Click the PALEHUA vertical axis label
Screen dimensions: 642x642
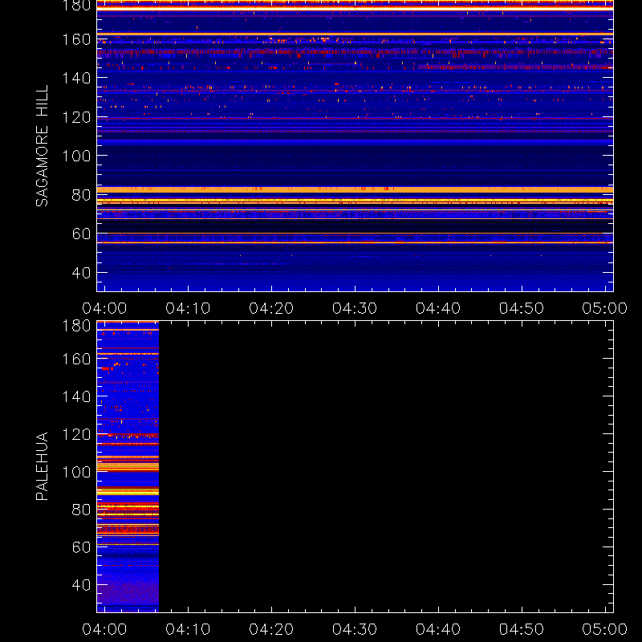click(x=42, y=466)
